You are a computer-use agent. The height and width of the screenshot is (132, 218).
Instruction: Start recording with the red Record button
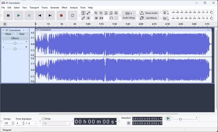pos(61,15)
